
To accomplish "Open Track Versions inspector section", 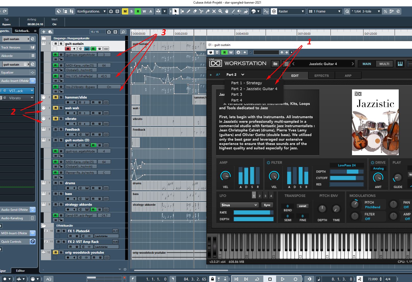I will click(18, 47).
